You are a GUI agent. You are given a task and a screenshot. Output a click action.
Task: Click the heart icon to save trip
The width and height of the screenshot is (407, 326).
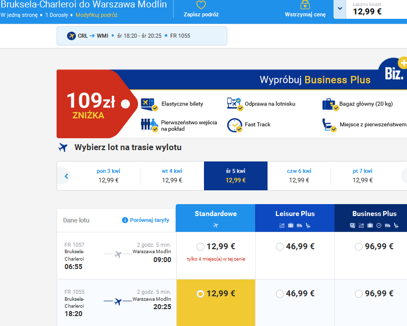tap(201, 5)
